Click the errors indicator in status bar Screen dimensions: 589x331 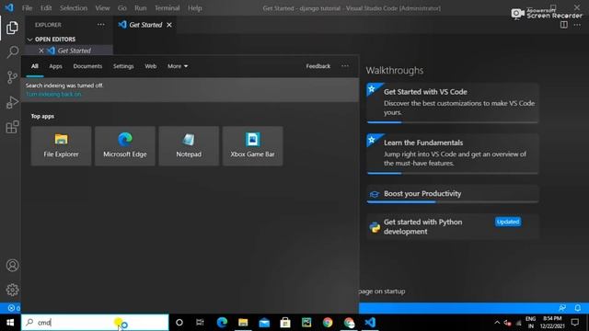[x=14, y=308]
